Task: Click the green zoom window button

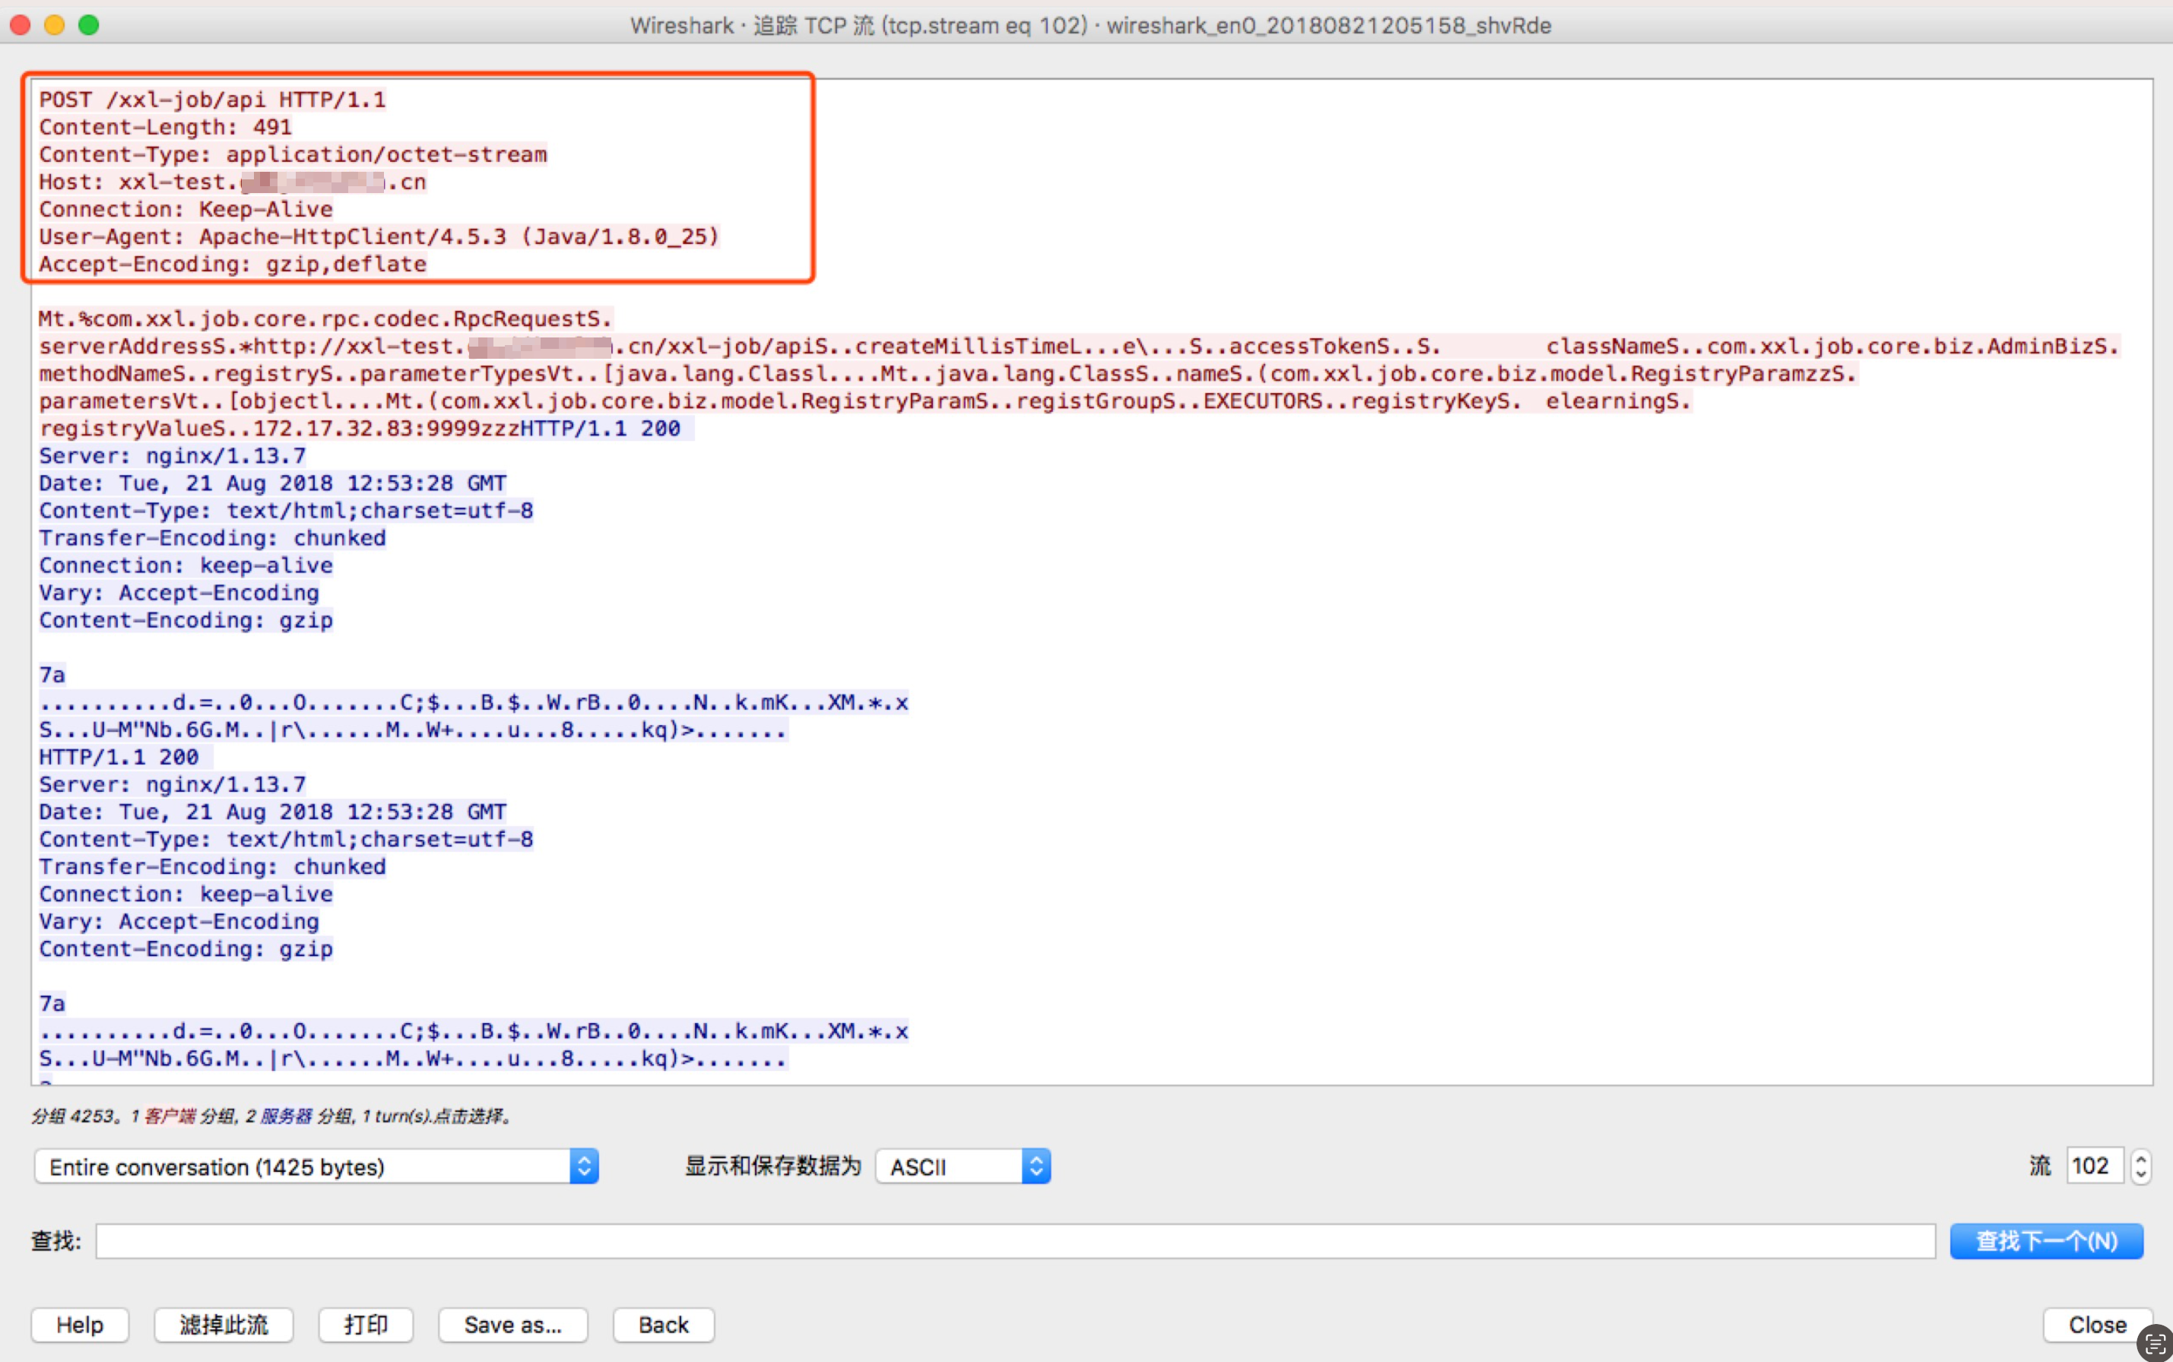Action: click(88, 24)
